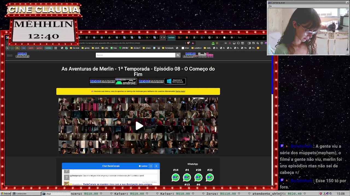Select the red watch tab group chip
This screenshot has height=196, width=350.
(x=31, y=48)
